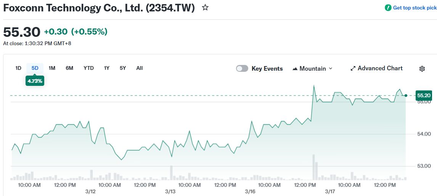The height and width of the screenshot is (196, 437).
Task: Toggle the Key Events switch
Action: coord(242,69)
